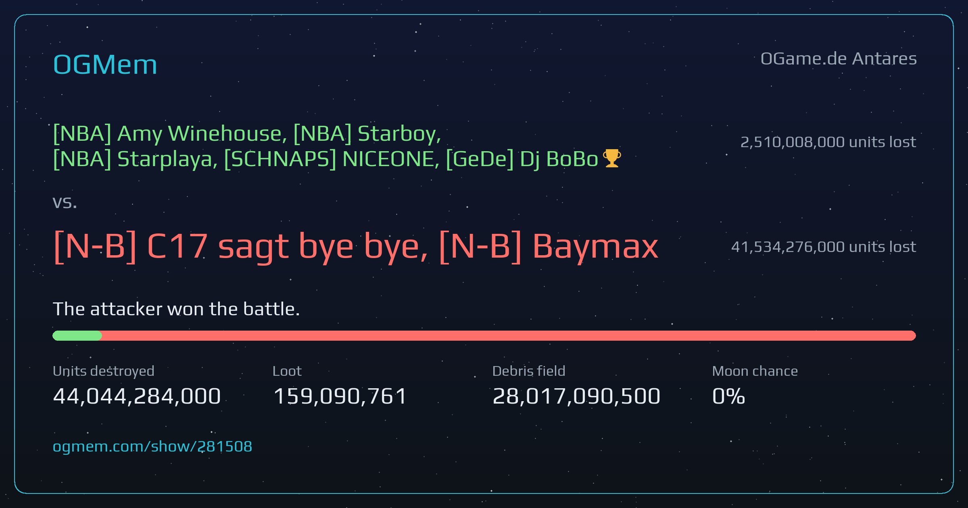Viewport: 968px width, 508px height.
Task: Click the 28,017,090,500 debris value
Action: [576, 396]
